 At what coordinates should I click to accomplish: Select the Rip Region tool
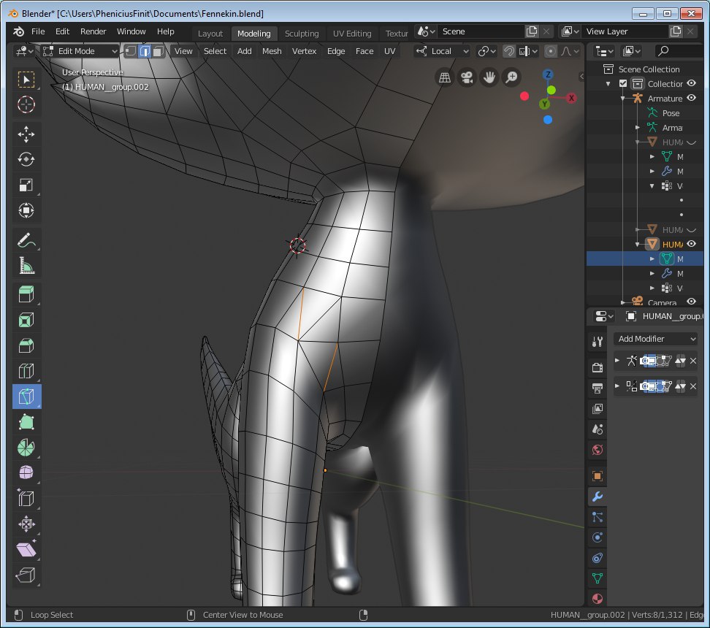point(26,575)
